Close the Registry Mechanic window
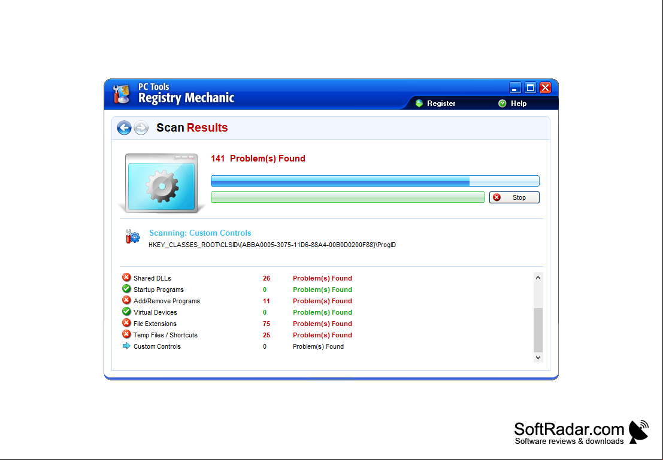 (x=546, y=88)
